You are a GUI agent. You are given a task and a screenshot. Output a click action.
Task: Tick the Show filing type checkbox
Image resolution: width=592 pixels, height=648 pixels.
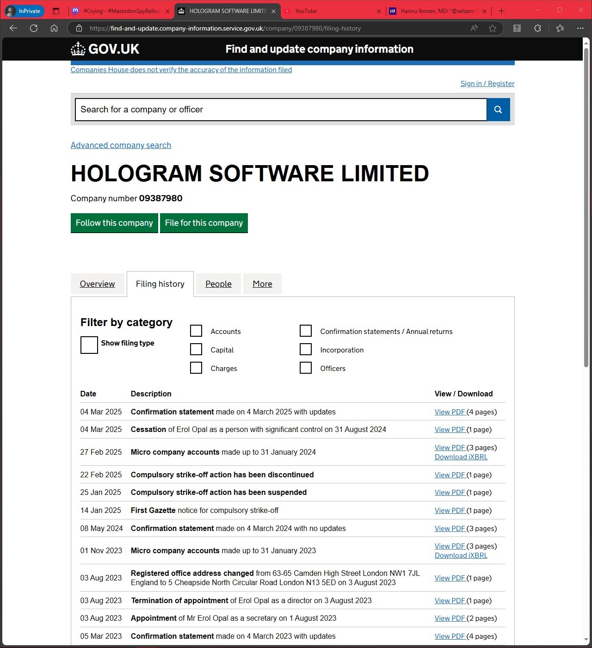[89, 345]
